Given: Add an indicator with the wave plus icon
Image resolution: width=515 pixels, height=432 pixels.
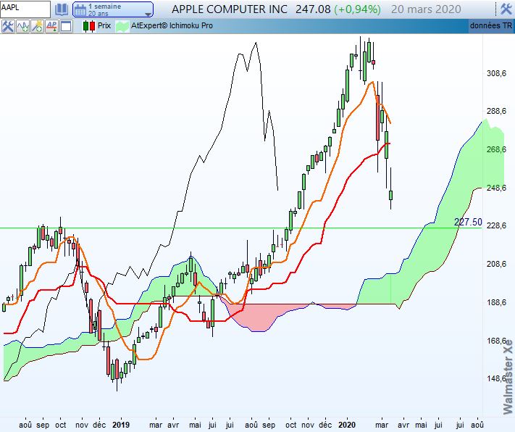Looking at the screenshot, I should click(x=22, y=26).
